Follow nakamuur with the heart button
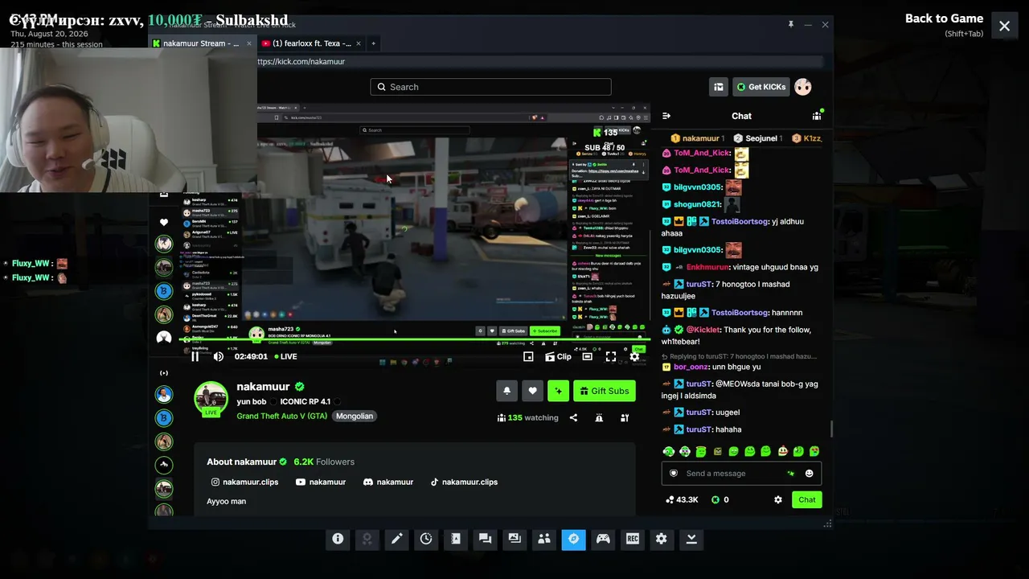The image size is (1029, 579). click(x=532, y=391)
